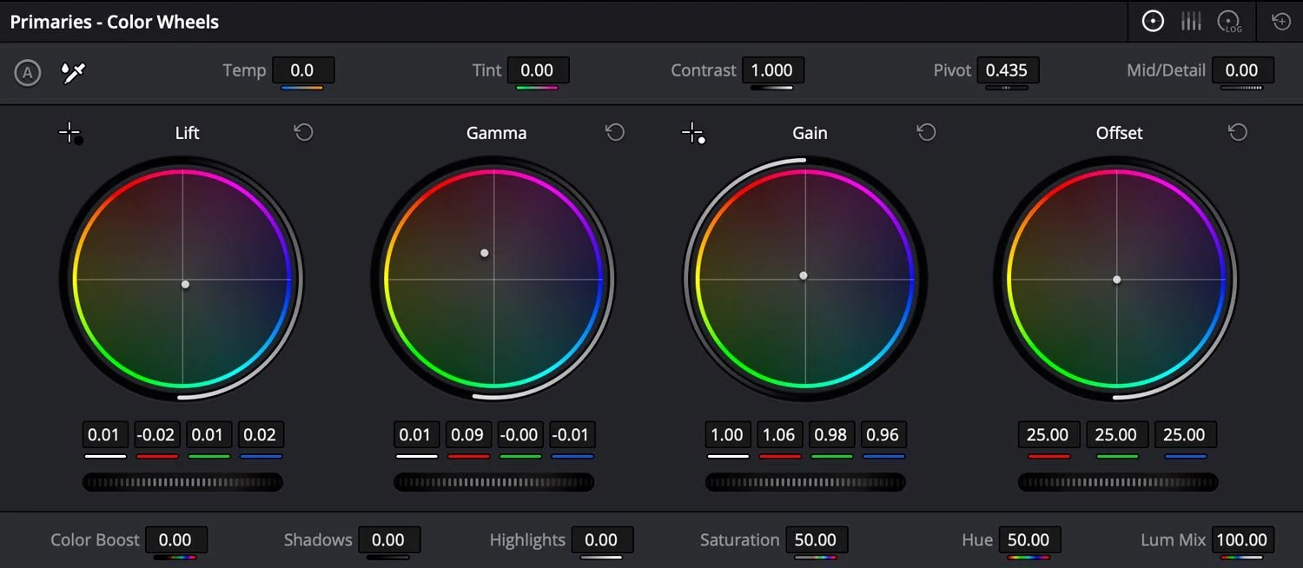
Task: Click the Pivot value field
Action: (1008, 70)
